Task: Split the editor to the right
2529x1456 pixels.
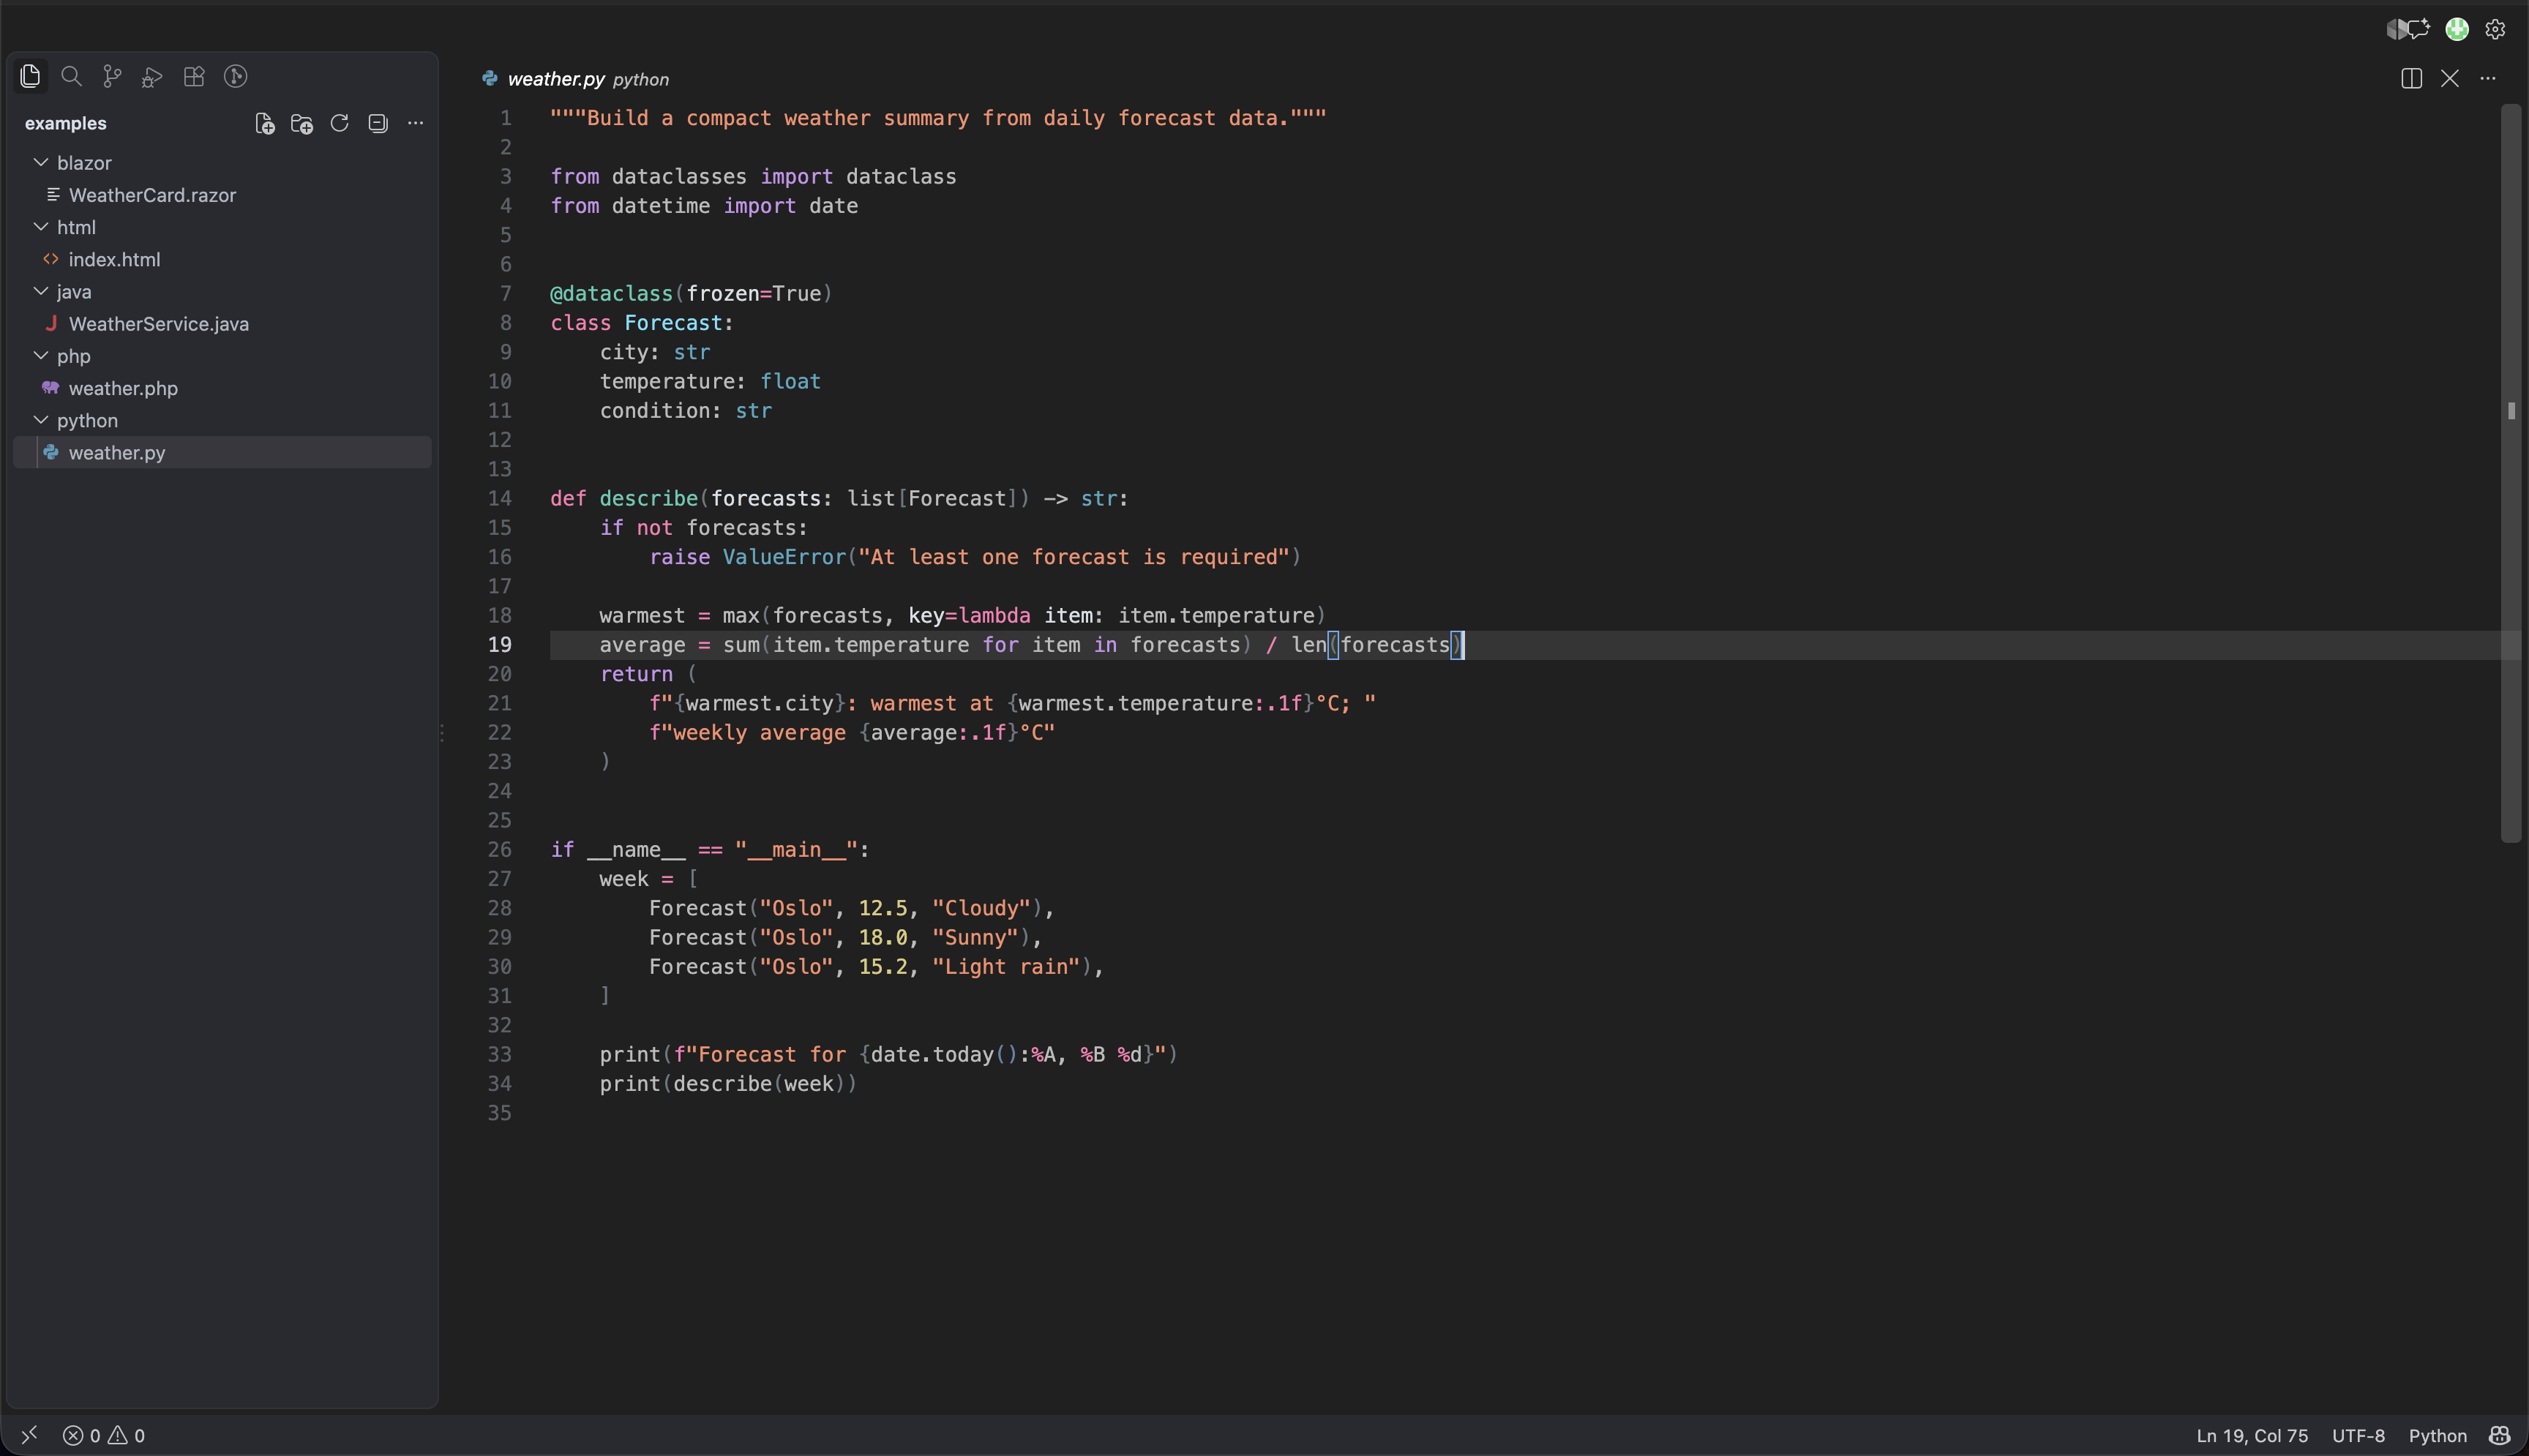Action: coord(2411,78)
